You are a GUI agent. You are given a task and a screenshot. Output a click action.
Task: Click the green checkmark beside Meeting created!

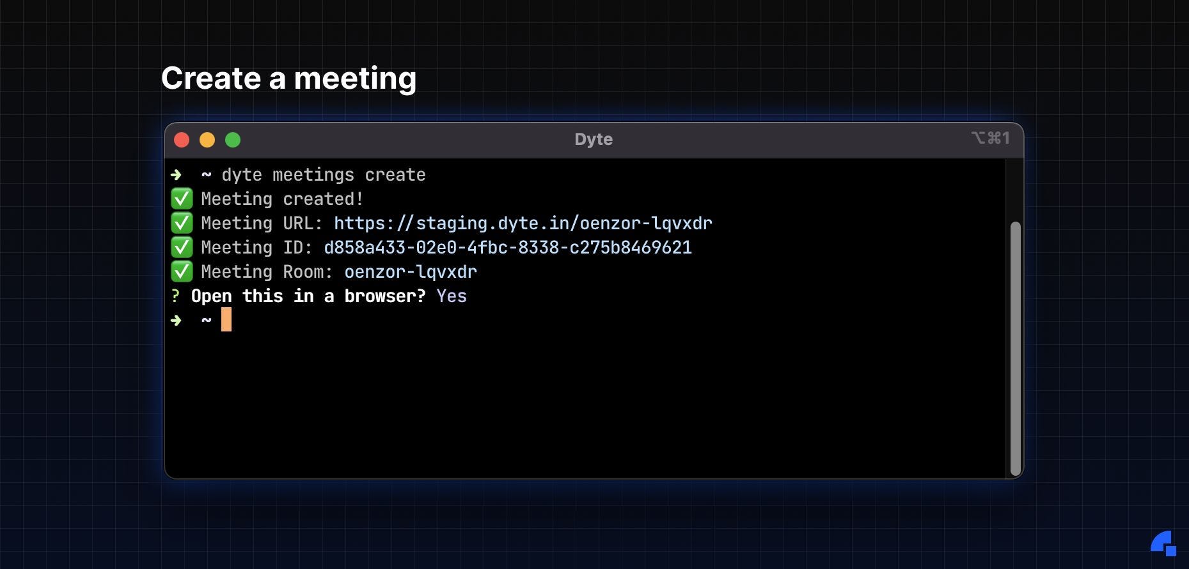[x=182, y=199]
